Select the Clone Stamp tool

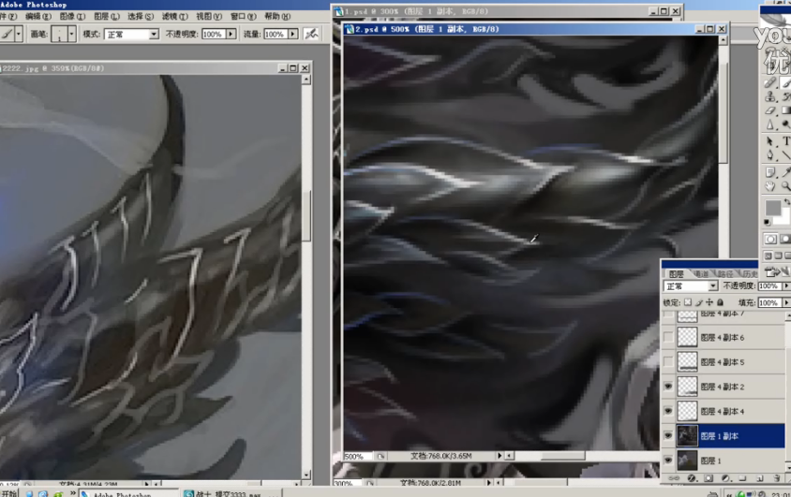point(770,96)
